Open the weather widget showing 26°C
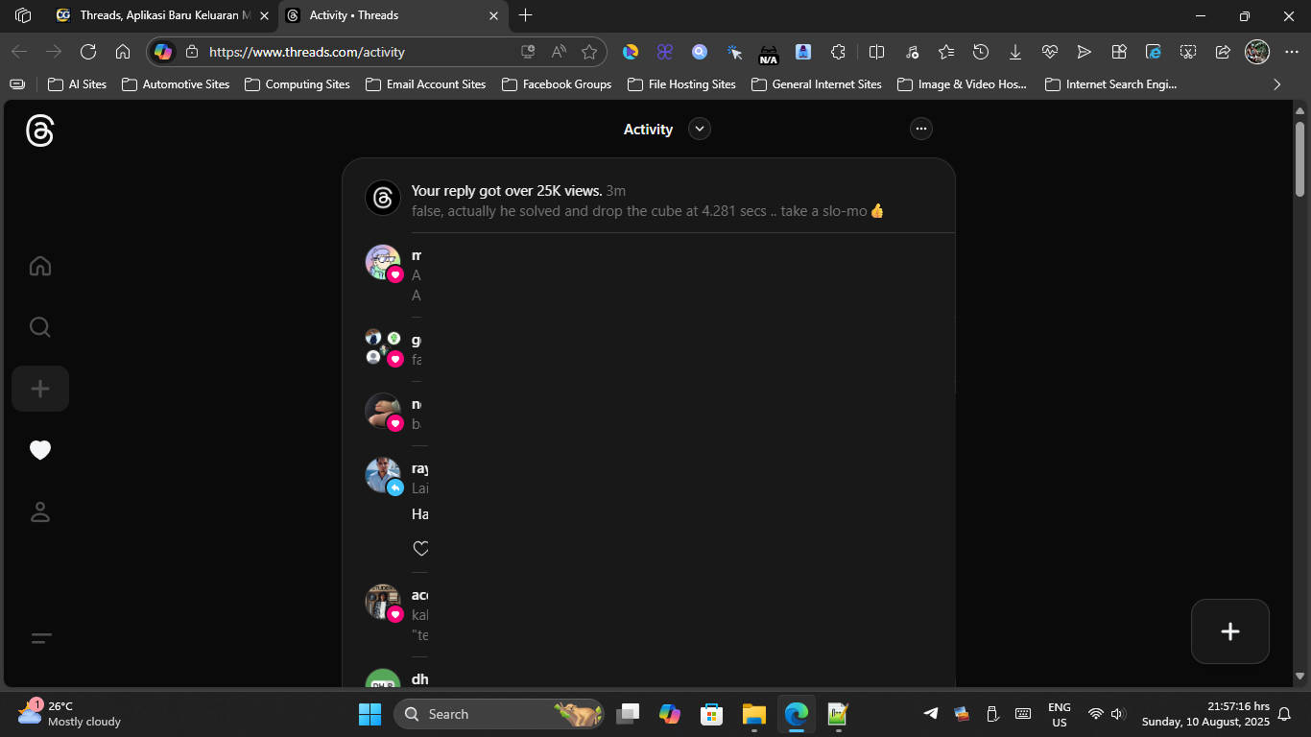Image resolution: width=1311 pixels, height=737 pixels. coord(69,714)
